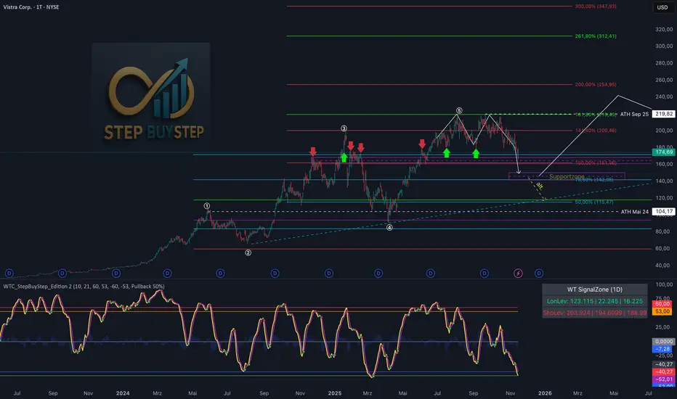
Task: Click the green 174,69 current price label
Action: (663, 152)
